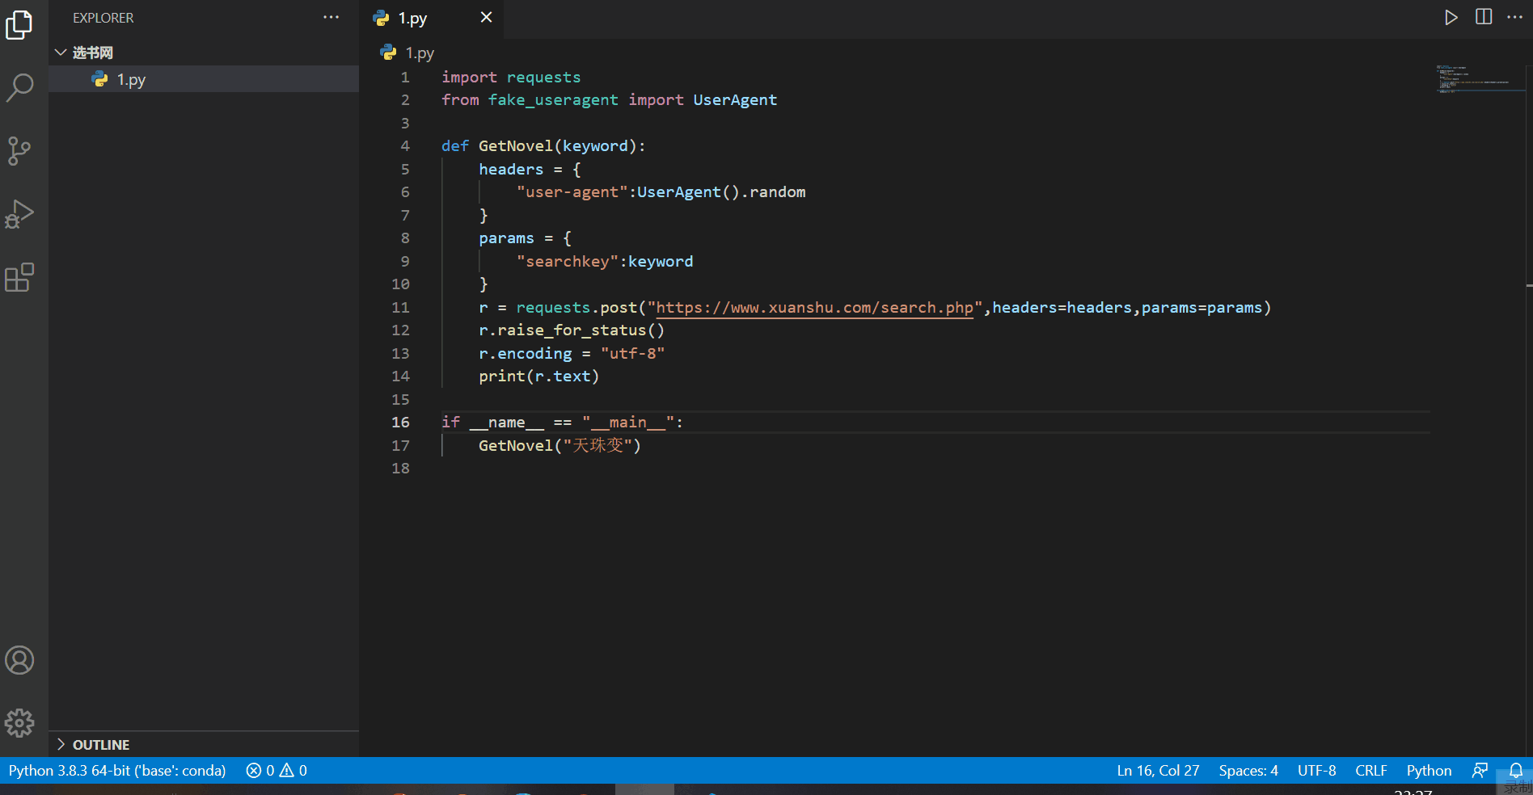
Task: Select the Source Control icon
Action: 20,151
